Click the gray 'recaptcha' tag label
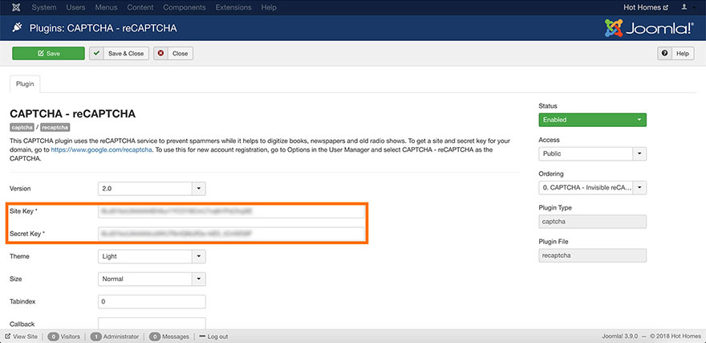The height and width of the screenshot is (343, 706). pyautogui.click(x=55, y=127)
